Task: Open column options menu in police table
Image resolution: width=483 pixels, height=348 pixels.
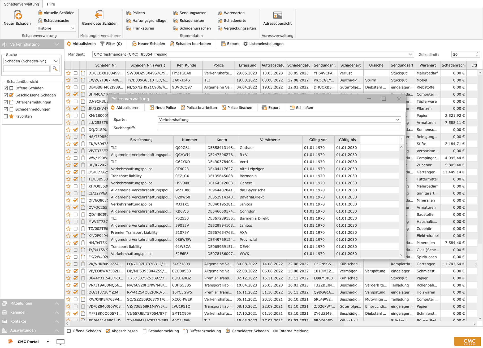Action: [x=402, y=140]
